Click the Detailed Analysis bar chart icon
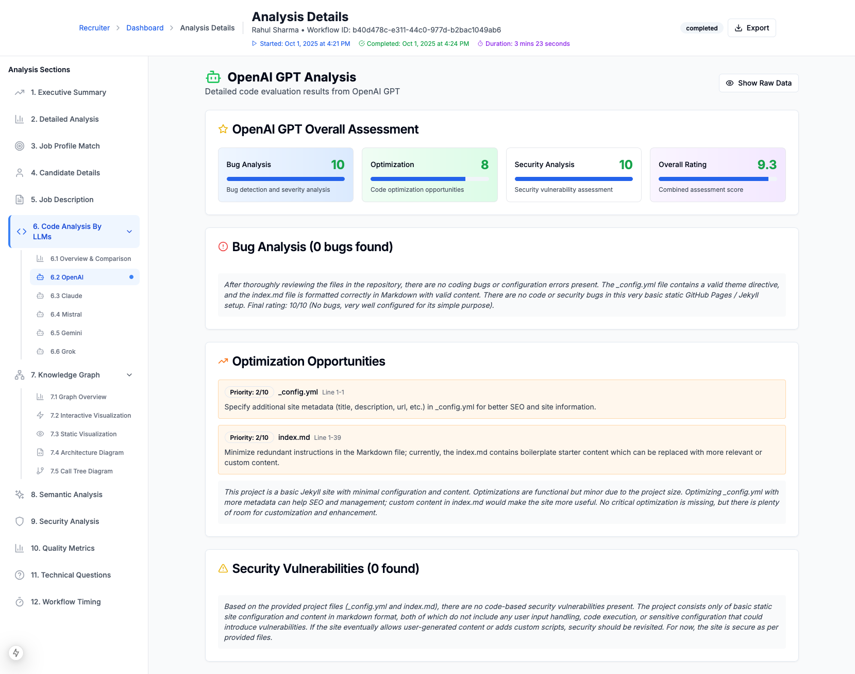The width and height of the screenshot is (855, 674). (x=20, y=119)
